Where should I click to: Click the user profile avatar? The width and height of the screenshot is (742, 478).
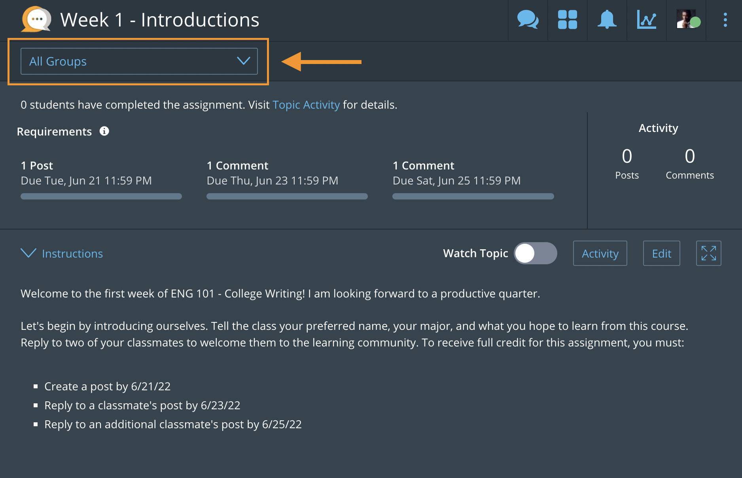tap(687, 20)
